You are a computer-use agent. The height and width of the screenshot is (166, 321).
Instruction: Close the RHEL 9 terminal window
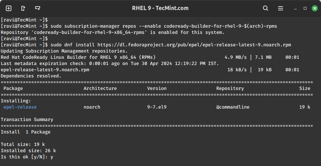pyautogui.click(x=314, y=8)
